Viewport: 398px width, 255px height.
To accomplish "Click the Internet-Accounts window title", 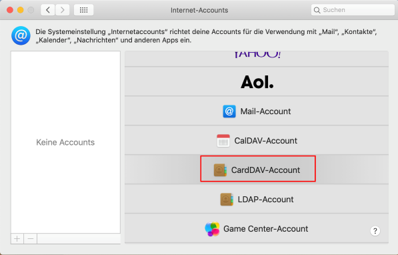I will tap(199, 10).
